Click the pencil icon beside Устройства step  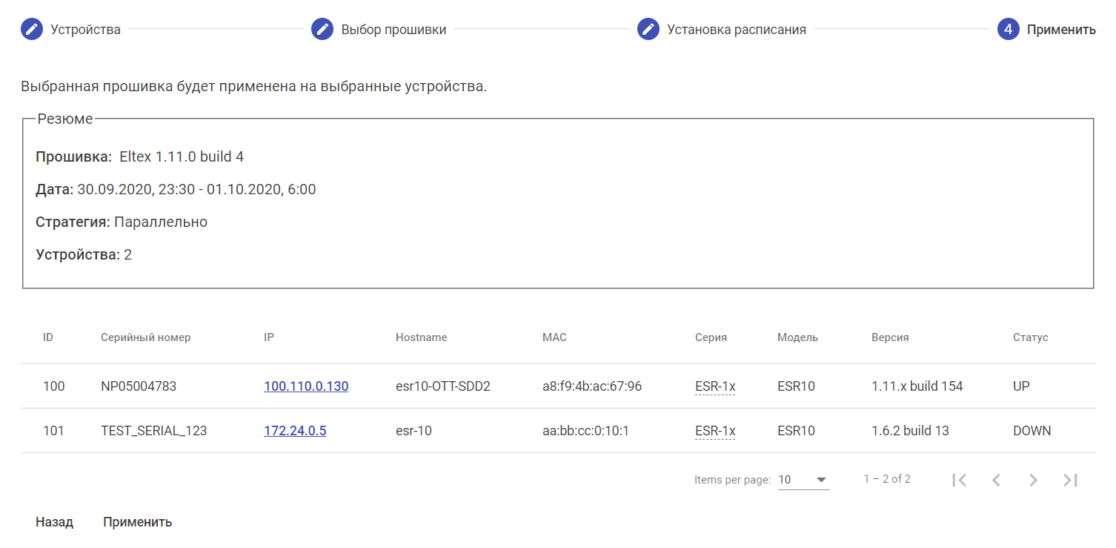(x=32, y=30)
